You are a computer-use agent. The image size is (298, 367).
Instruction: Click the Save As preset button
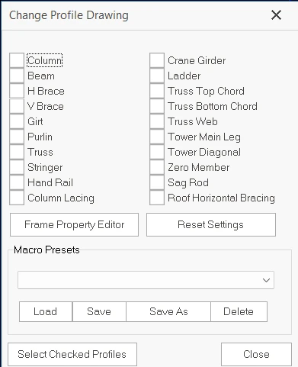point(168,311)
